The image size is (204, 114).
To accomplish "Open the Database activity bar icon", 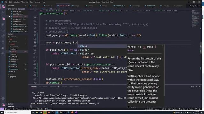I will point(3,42).
